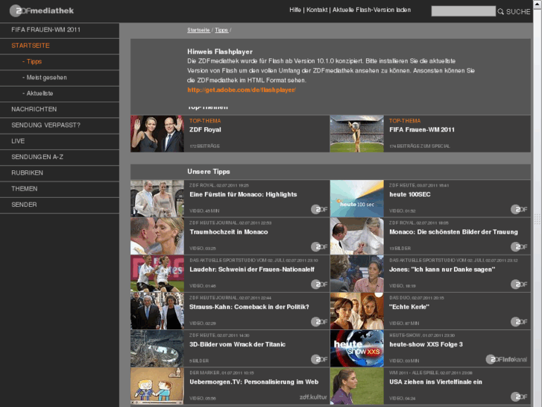The image size is (542, 407).
Task: Click ZDF channel logo on Fürstin für Monaco row
Action: click(x=319, y=209)
